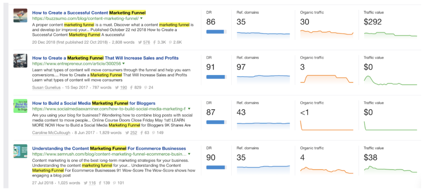Click Facebook icon next to 829 shares

point(131,88)
